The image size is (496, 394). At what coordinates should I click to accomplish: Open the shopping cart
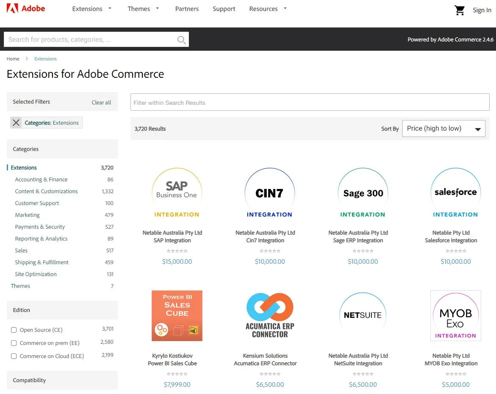pos(459,10)
